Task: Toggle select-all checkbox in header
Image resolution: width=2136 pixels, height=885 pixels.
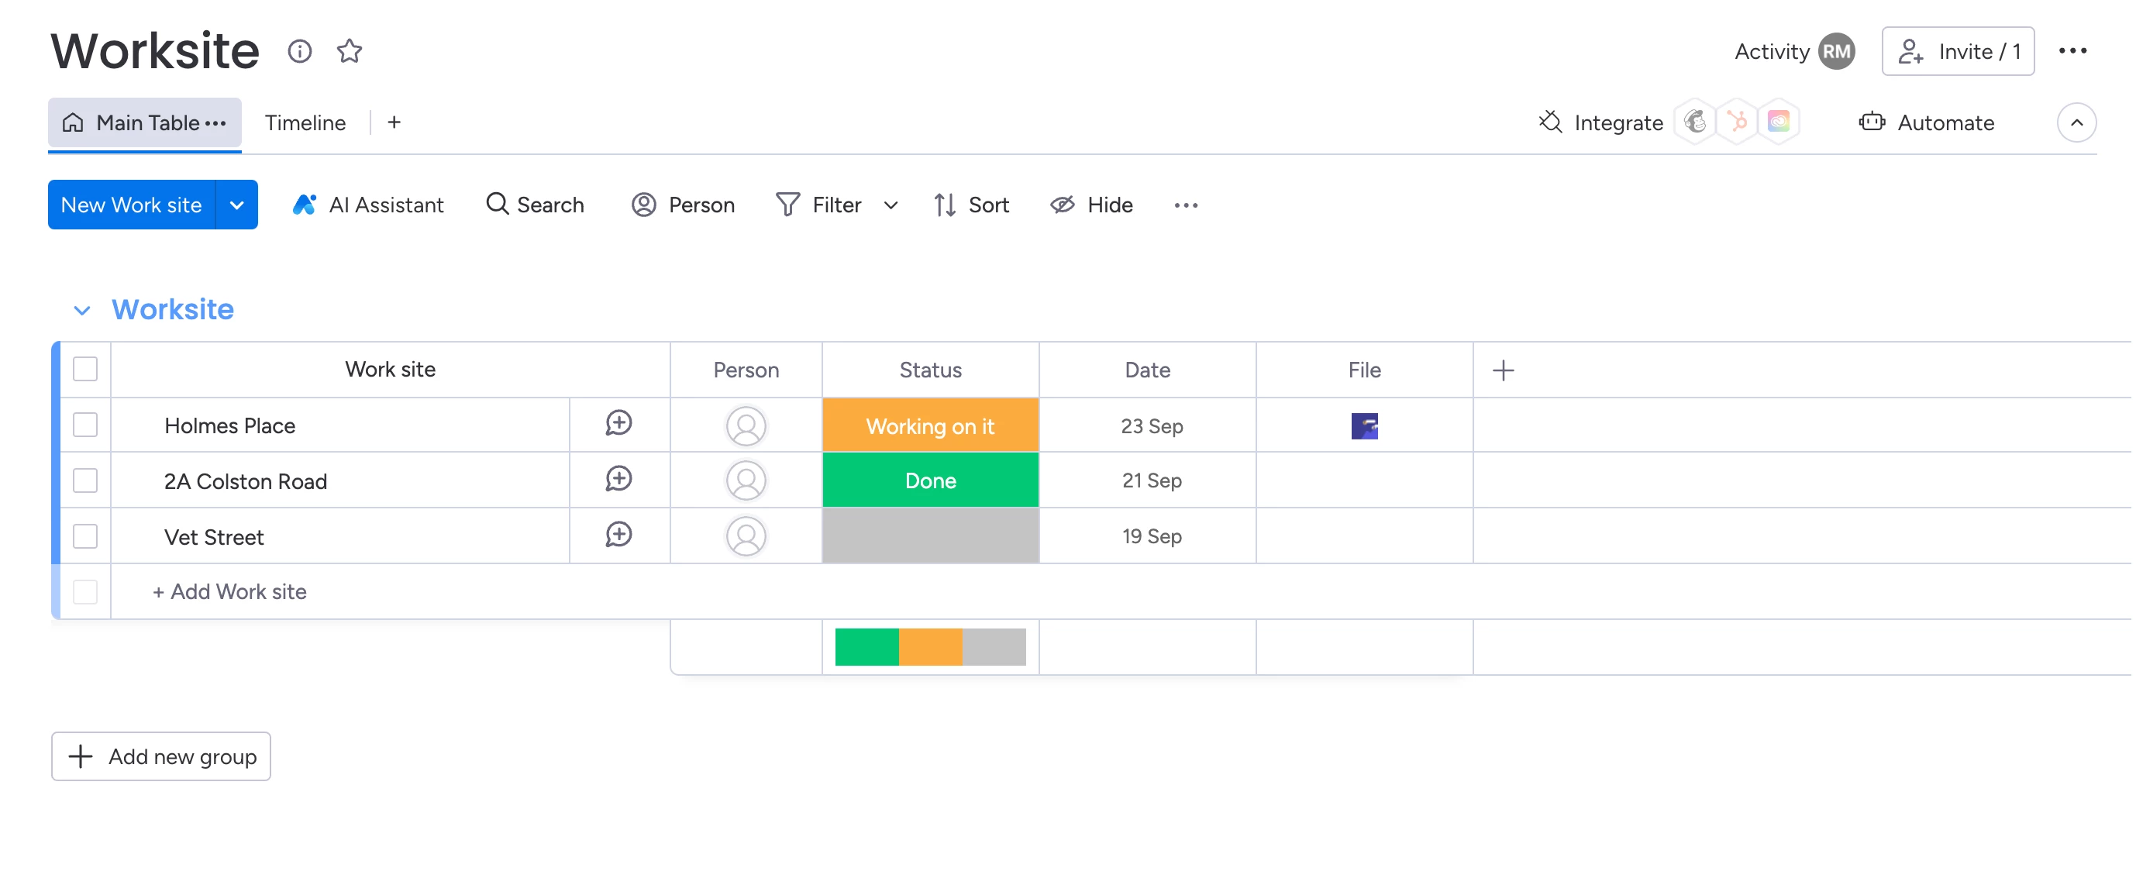Action: pyautogui.click(x=85, y=369)
